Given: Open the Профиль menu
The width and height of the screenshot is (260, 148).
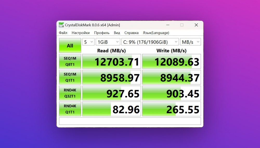Looking at the screenshot, I should point(102,33).
